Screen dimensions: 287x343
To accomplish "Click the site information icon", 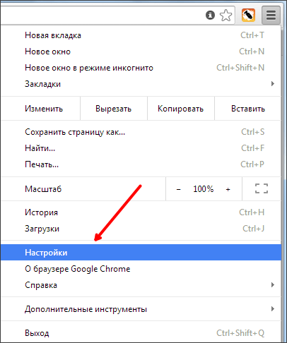I will (210, 16).
